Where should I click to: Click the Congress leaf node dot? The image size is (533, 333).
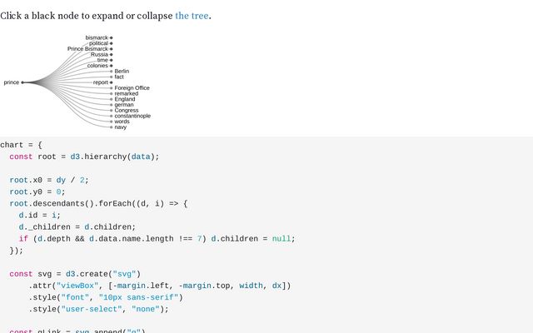point(112,110)
